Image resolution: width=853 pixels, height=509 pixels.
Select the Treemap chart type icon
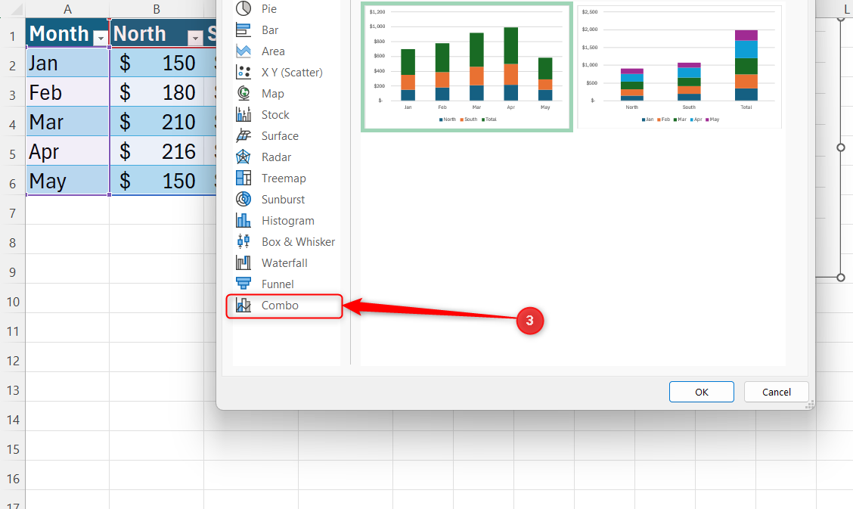243,178
